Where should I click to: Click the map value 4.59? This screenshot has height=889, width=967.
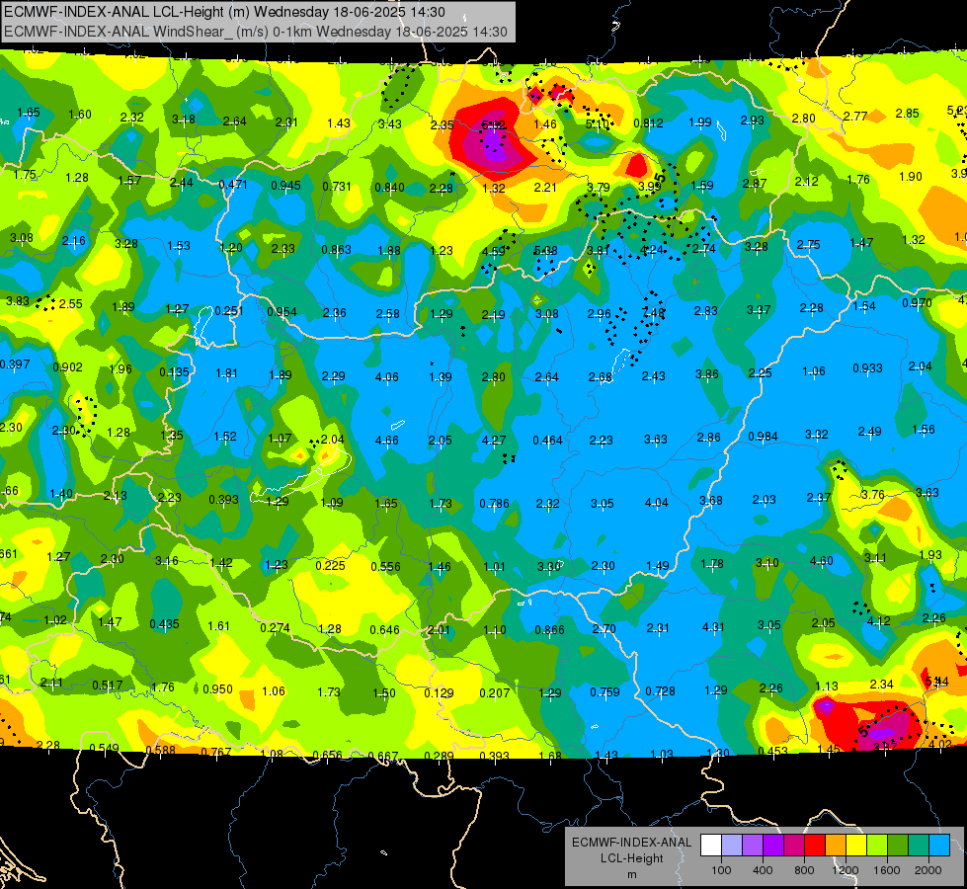493,251
